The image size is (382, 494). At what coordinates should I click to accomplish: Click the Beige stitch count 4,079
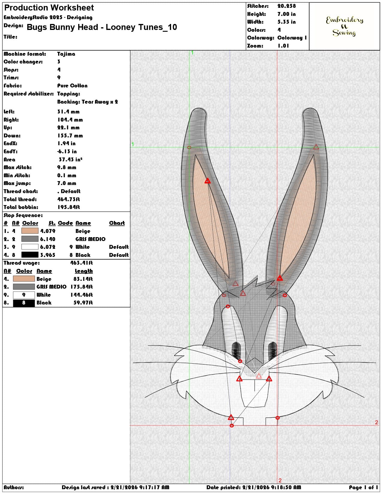48,231
